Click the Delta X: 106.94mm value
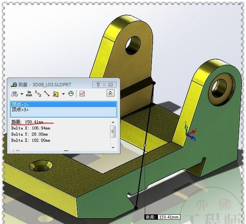Viewport: 246px width, 224px height. 31,128
